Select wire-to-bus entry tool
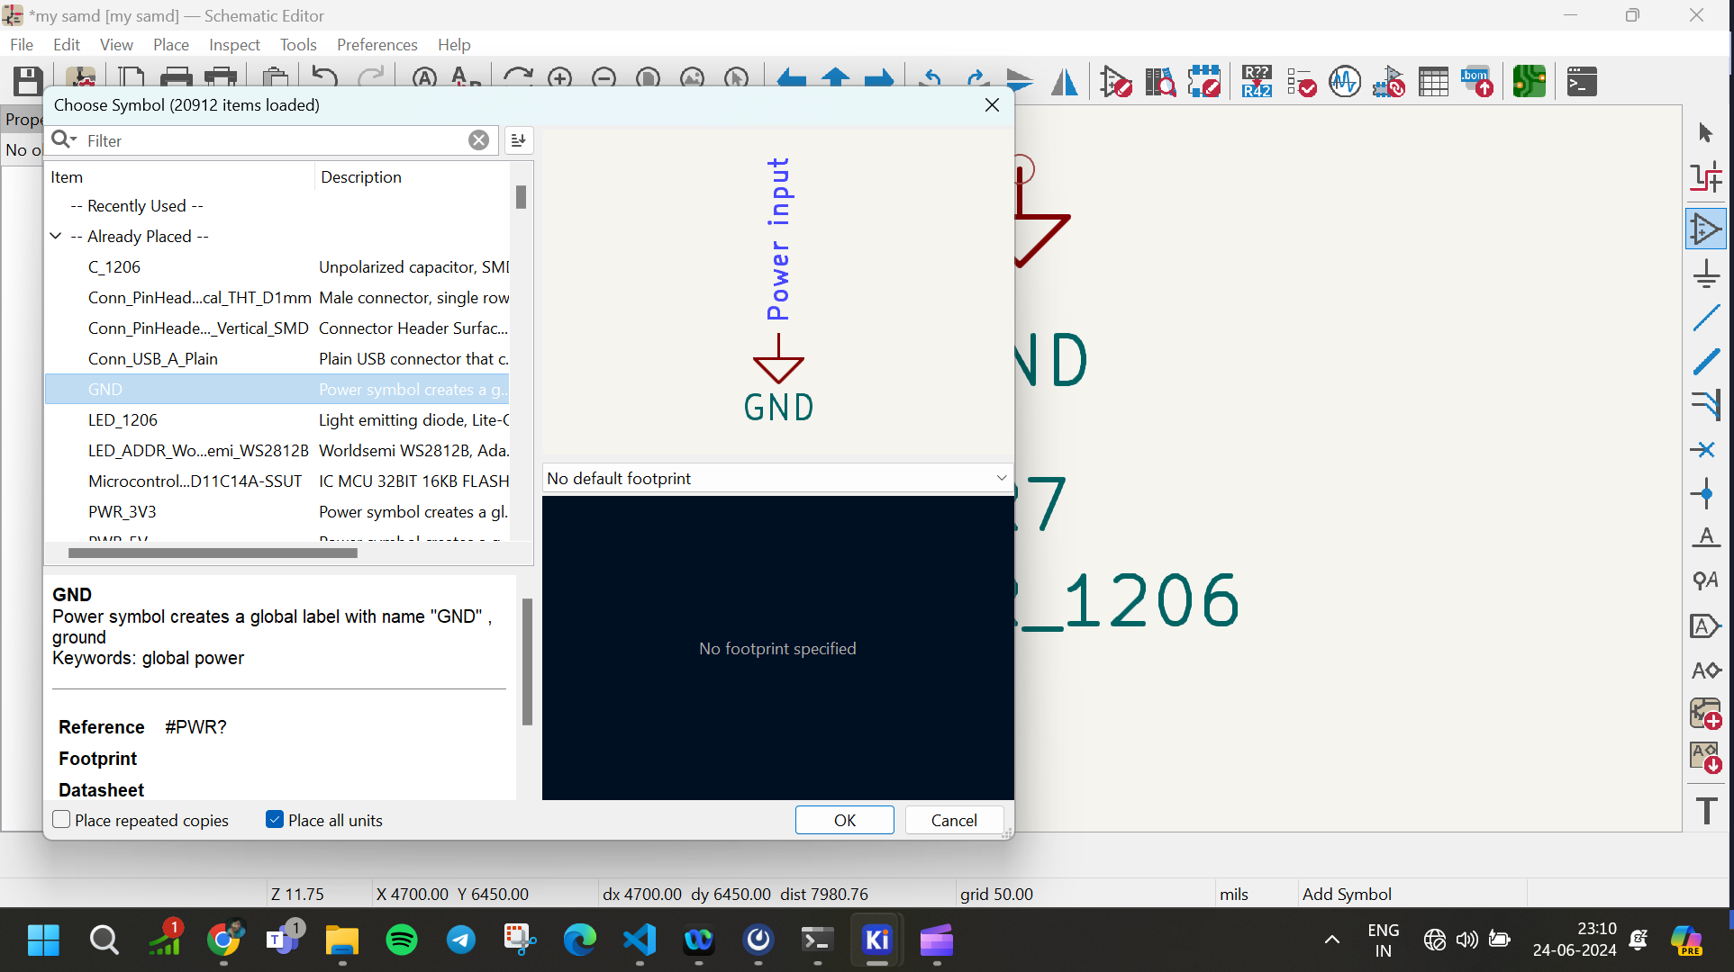Image resolution: width=1734 pixels, height=972 pixels. pos(1706,406)
